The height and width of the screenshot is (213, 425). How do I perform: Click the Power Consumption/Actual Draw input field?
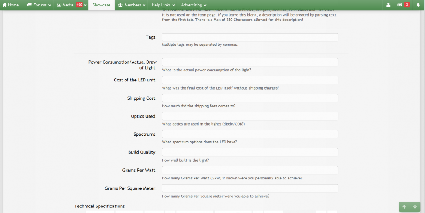pos(250,62)
